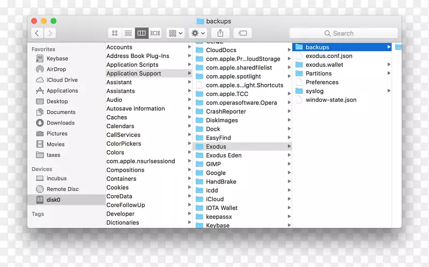Click the edit tags toolbar button
Screen dimensions: 429x267
[x=243, y=33]
